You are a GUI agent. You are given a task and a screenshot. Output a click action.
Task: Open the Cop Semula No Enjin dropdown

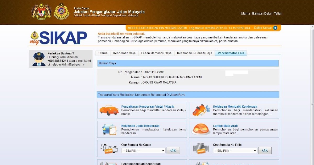click(x=235, y=151)
